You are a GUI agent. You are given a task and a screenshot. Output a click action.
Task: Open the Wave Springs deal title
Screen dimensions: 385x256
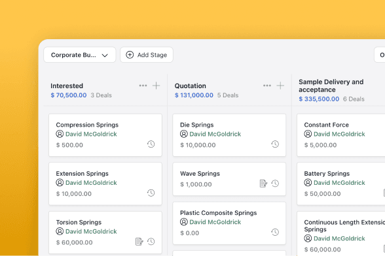tap(200, 174)
